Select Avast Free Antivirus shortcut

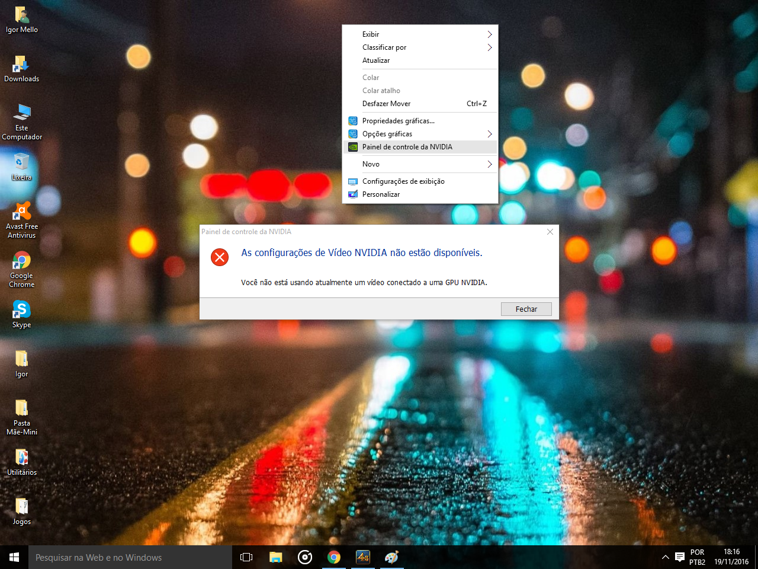(x=22, y=220)
